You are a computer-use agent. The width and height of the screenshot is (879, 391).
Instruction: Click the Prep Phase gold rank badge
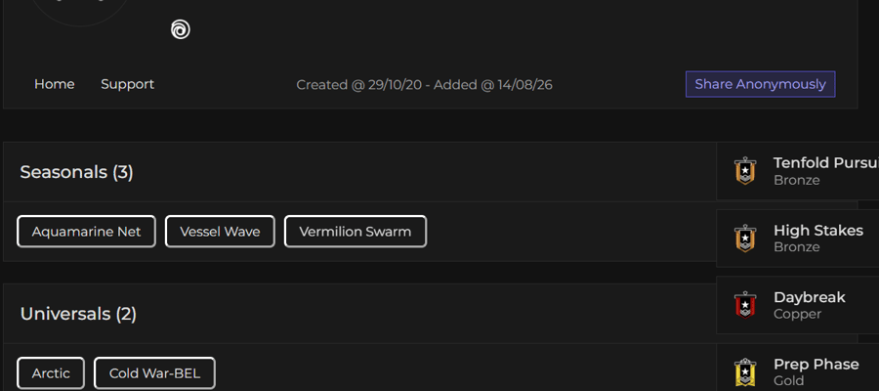coord(745,371)
